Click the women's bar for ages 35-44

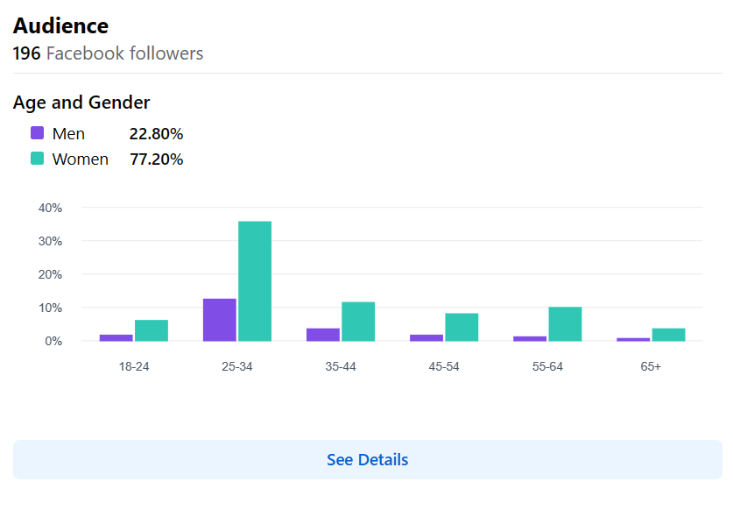click(358, 322)
